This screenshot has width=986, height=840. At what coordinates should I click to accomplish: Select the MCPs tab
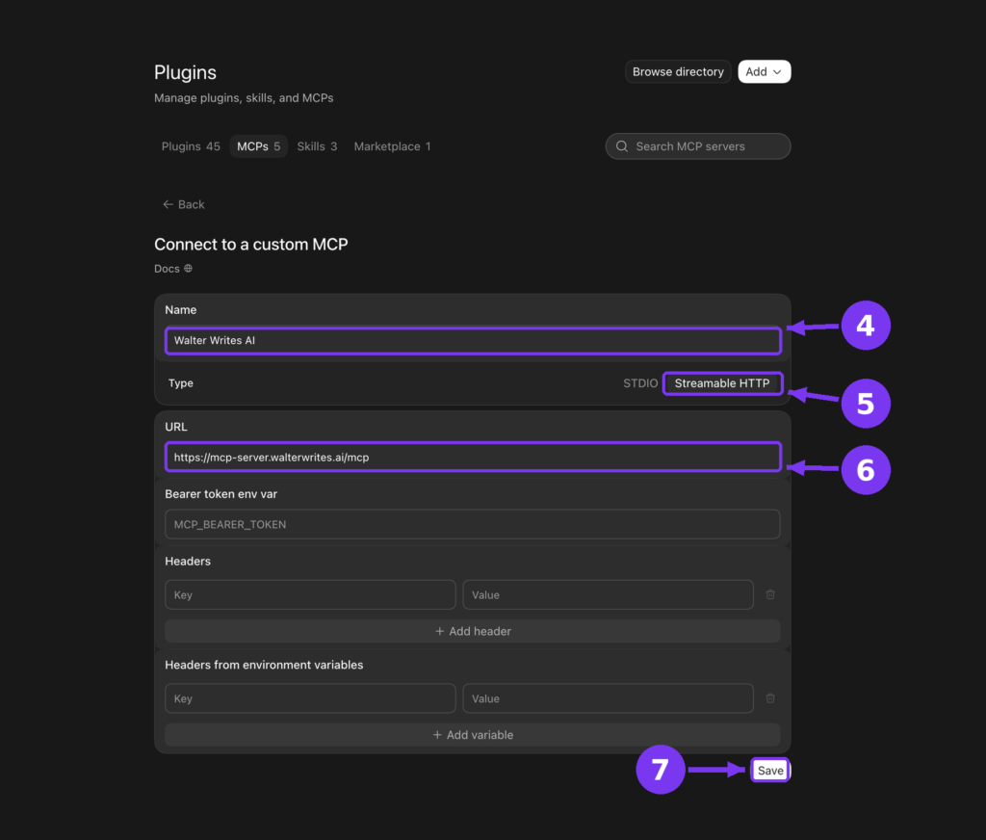pos(258,146)
